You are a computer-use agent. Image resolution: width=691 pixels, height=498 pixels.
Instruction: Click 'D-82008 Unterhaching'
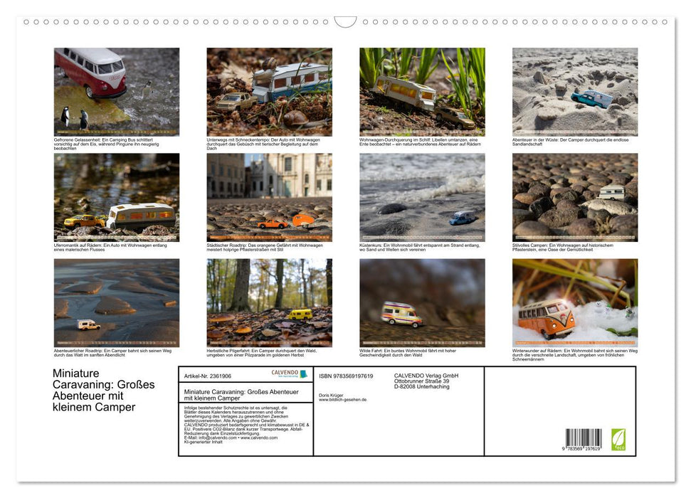[422, 386]
